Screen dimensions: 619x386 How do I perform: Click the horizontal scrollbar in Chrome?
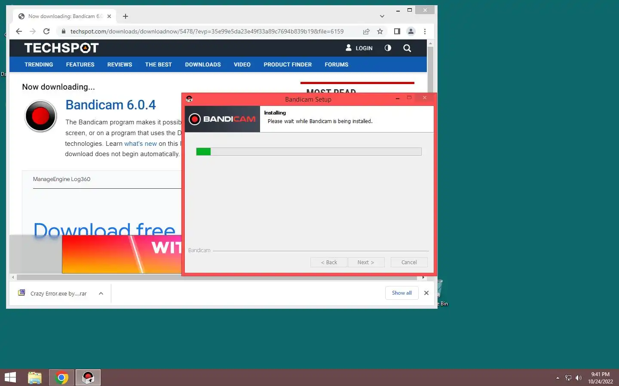coord(217,277)
